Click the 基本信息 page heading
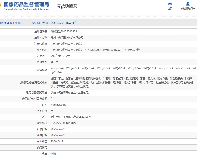197x158 pixels. pos(71,23)
